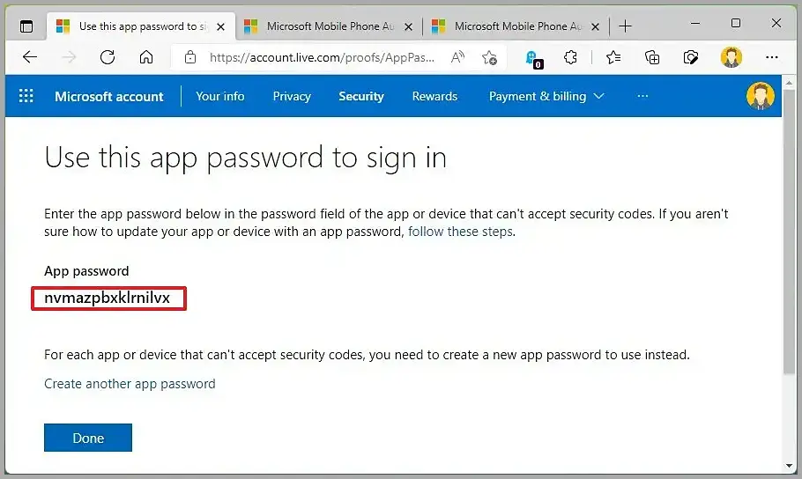Select the app password text nvmazpbxklrnilvx
The image size is (802, 479).
(x=107, y=298)
